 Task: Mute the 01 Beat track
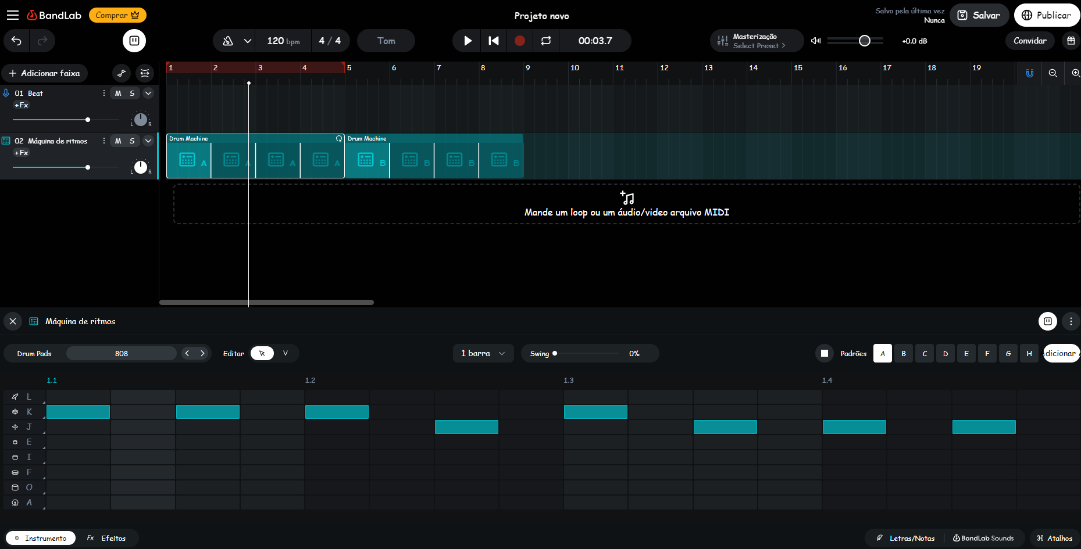(x=118, y=94)
